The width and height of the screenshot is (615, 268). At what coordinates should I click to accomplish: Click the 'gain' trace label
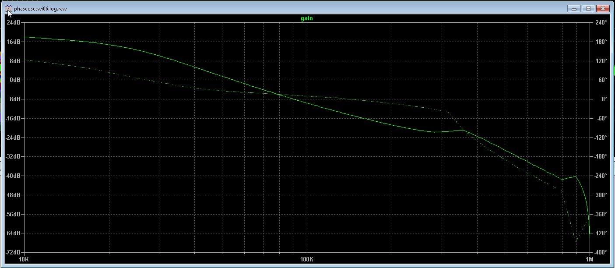click(307, 18)
